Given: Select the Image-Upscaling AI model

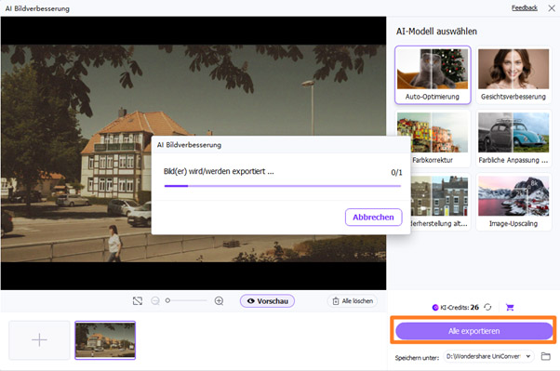Looking at the screenshot, I should [513, 202].
